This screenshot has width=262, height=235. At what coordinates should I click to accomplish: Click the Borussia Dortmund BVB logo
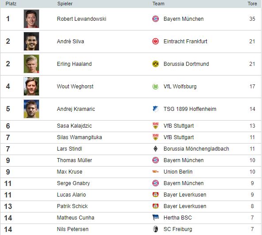point(155,64)
